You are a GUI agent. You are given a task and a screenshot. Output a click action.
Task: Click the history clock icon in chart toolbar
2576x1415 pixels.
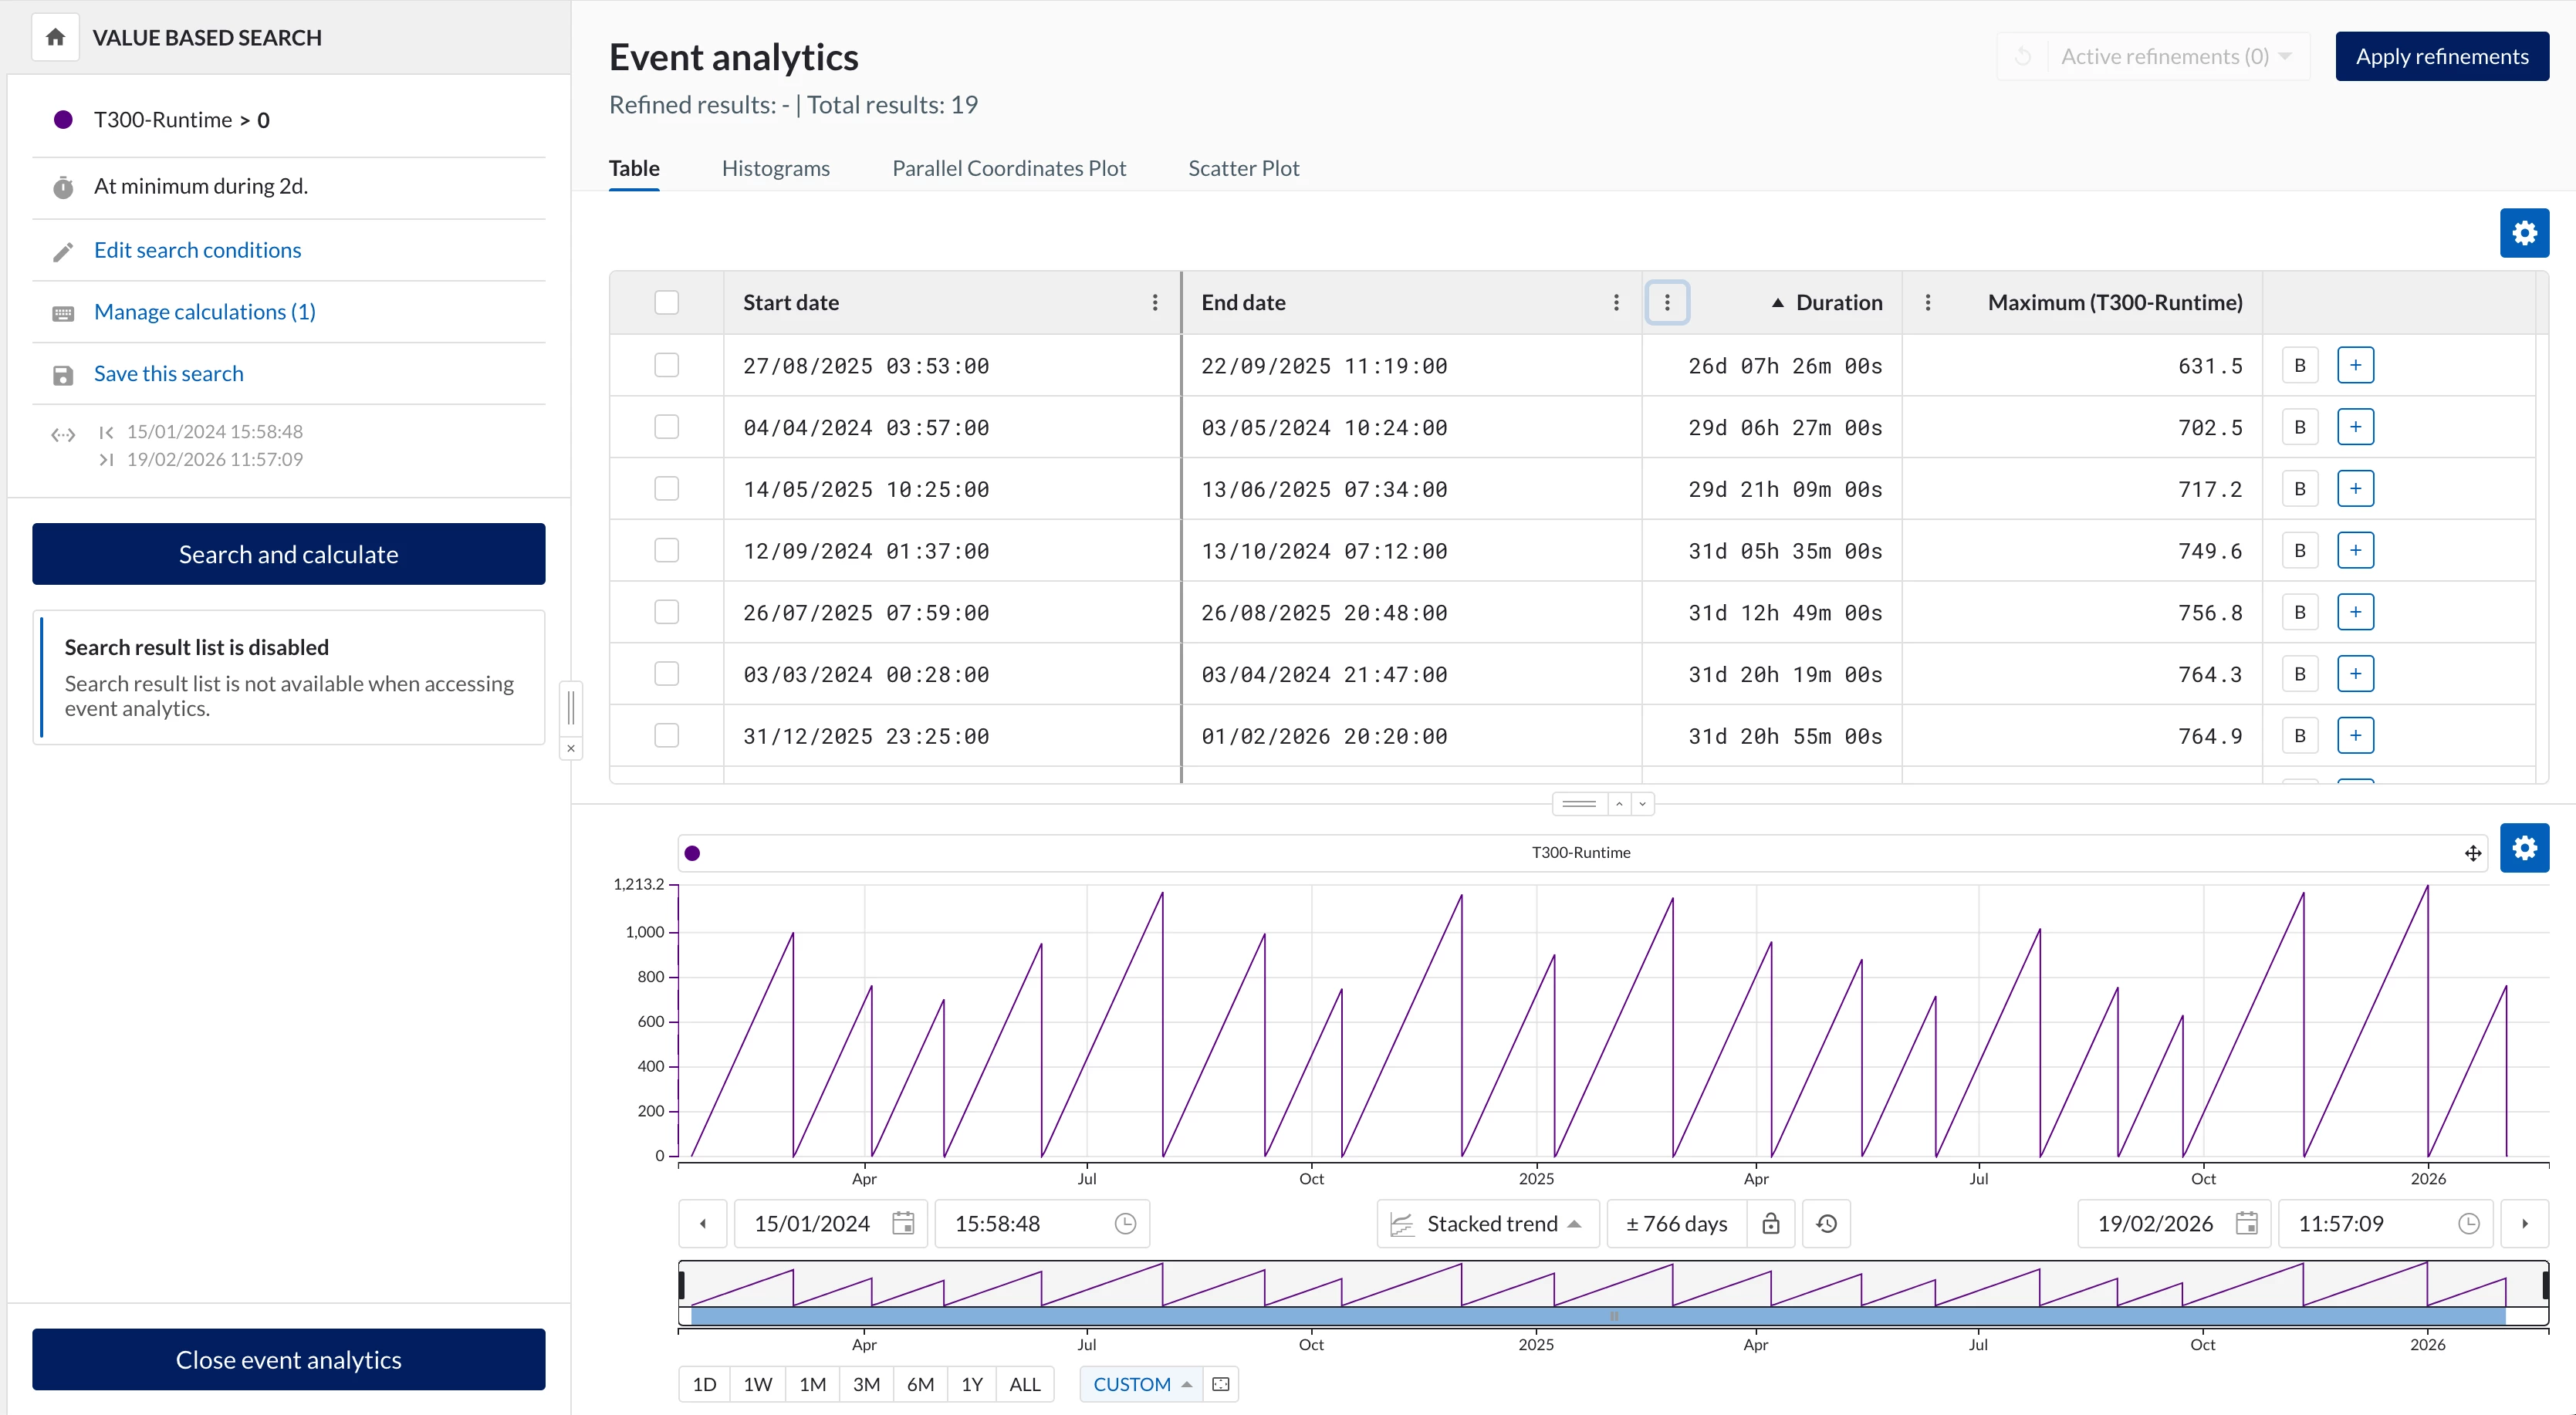1826,1223
